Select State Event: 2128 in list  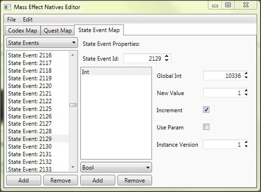click(38, 131)
